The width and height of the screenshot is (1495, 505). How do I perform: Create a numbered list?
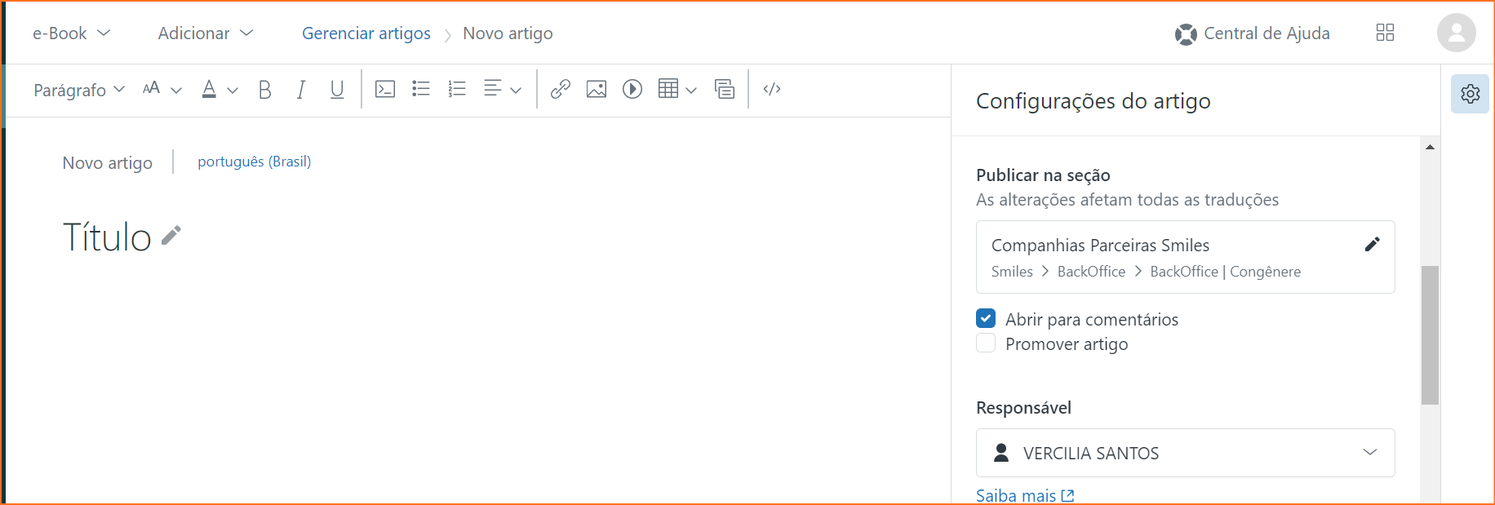457,89
